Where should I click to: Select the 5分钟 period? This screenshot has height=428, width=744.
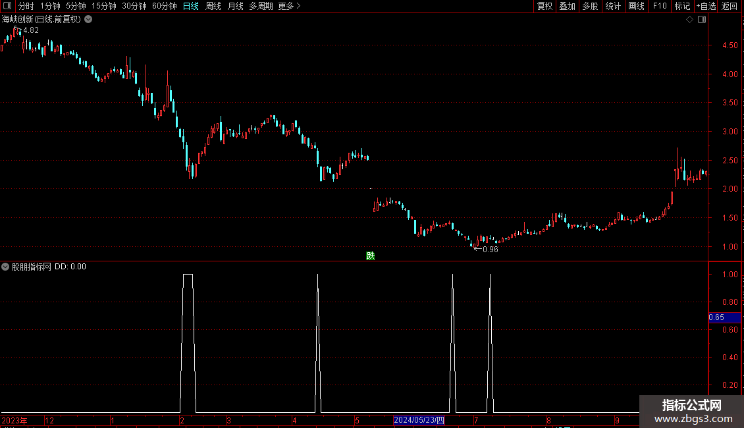[76, 6]
